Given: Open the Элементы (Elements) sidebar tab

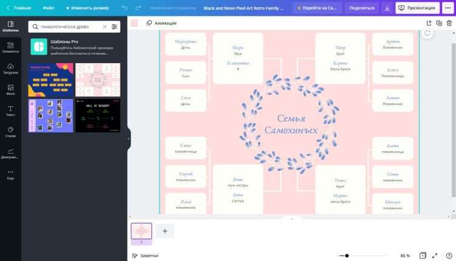Looking at the screenshot, I should [10, 47].
